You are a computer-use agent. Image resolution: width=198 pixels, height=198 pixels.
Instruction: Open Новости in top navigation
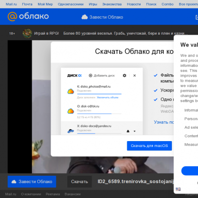tap(134, 4)
